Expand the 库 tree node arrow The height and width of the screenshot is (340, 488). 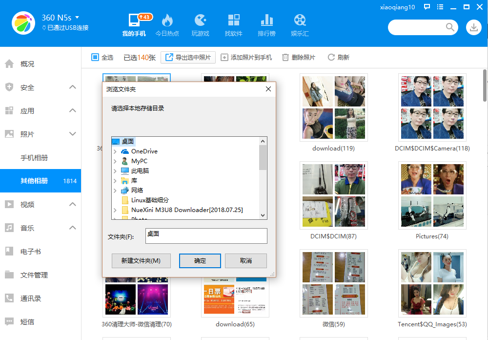[115, 181]
